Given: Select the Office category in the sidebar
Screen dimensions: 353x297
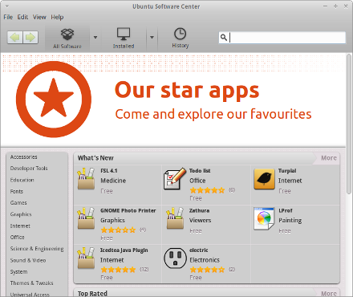Looking at the screenshot, I should tap(17, 238).
